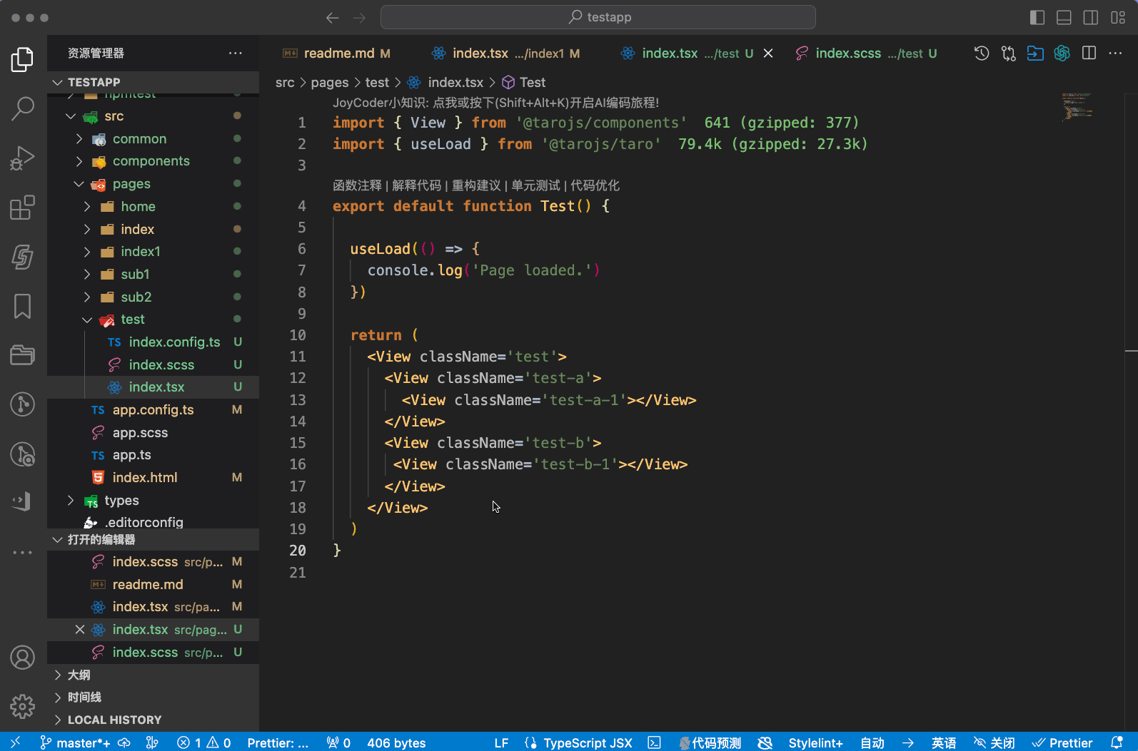Click the master*+ branch indicator
Viewport: 1138px width, 751px height.
75,742
